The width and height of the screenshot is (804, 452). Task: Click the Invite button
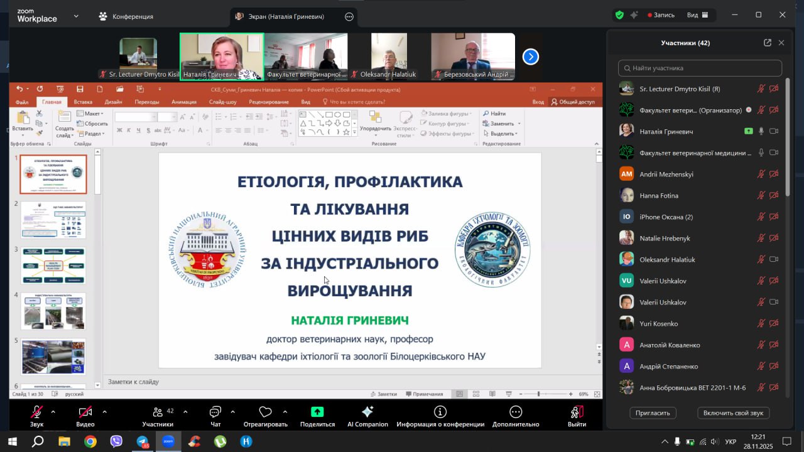coord(653,412)
